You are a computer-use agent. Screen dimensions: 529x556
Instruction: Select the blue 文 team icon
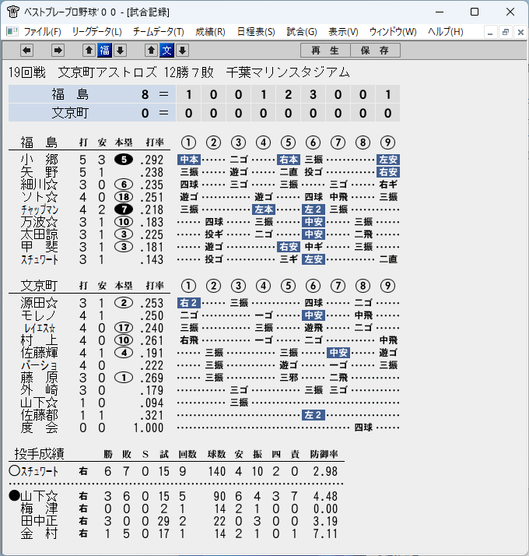pyautogui.click(x=167, y=51)
